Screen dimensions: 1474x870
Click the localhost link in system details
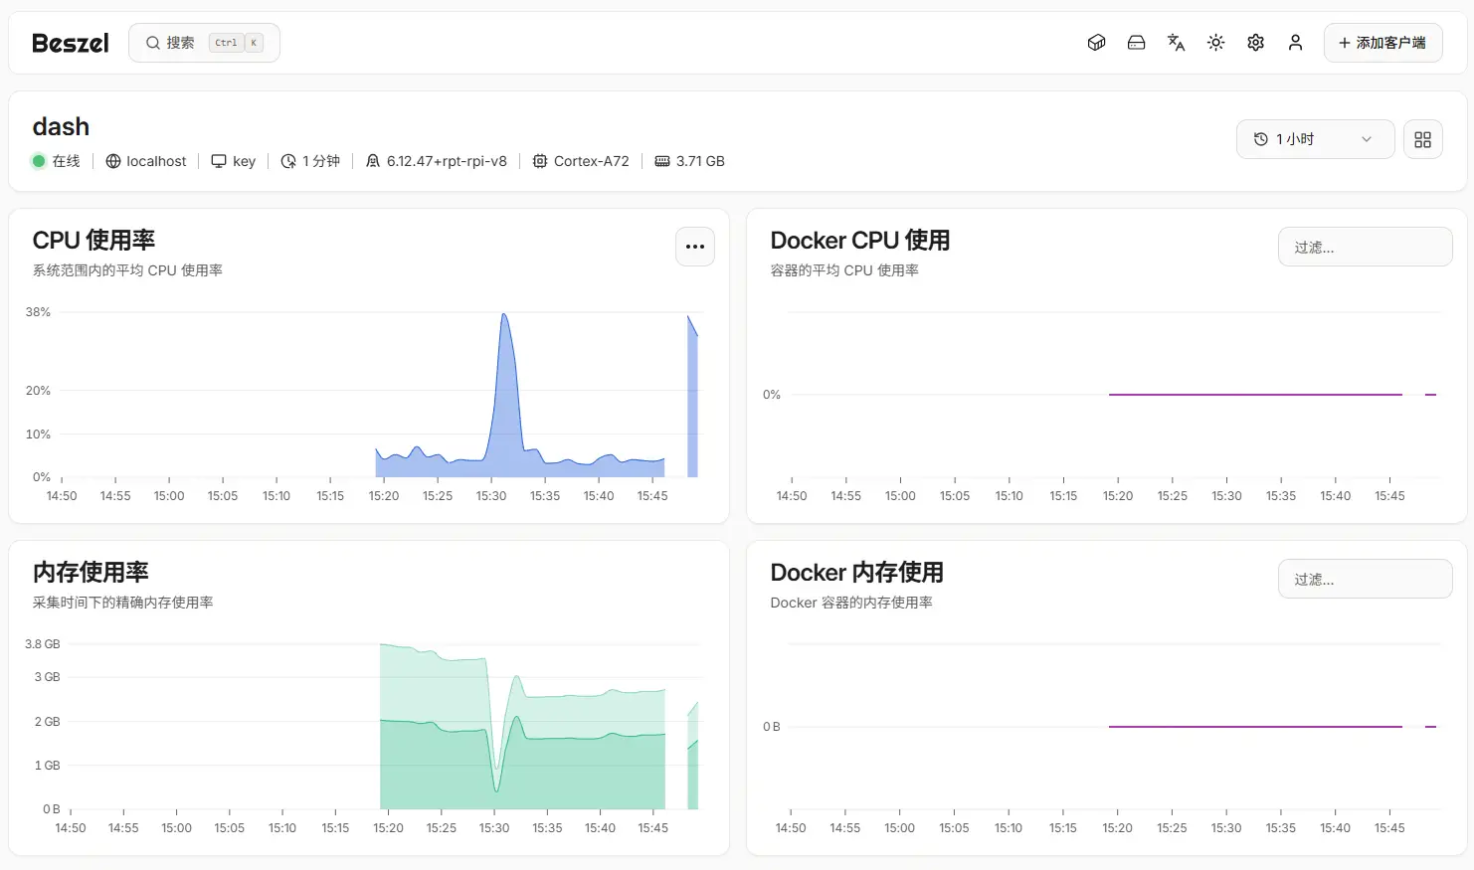[x=156, y=160]
